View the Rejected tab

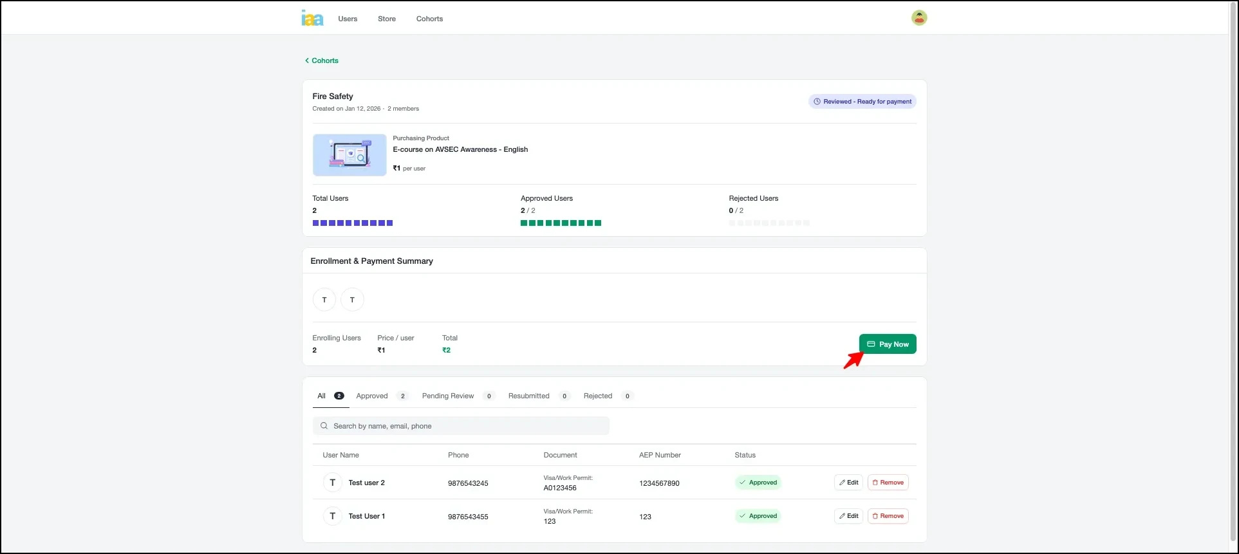coord(598,396)
